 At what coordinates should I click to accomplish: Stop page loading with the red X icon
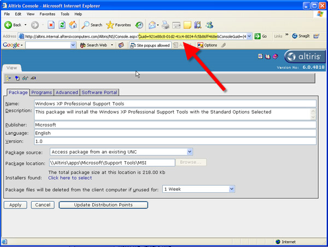point(51,25)
